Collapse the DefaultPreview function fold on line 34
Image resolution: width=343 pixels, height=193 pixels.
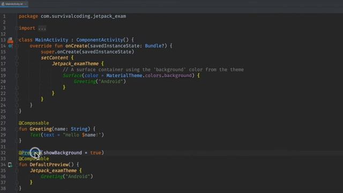pyautogui.click(x=17, y=165)
